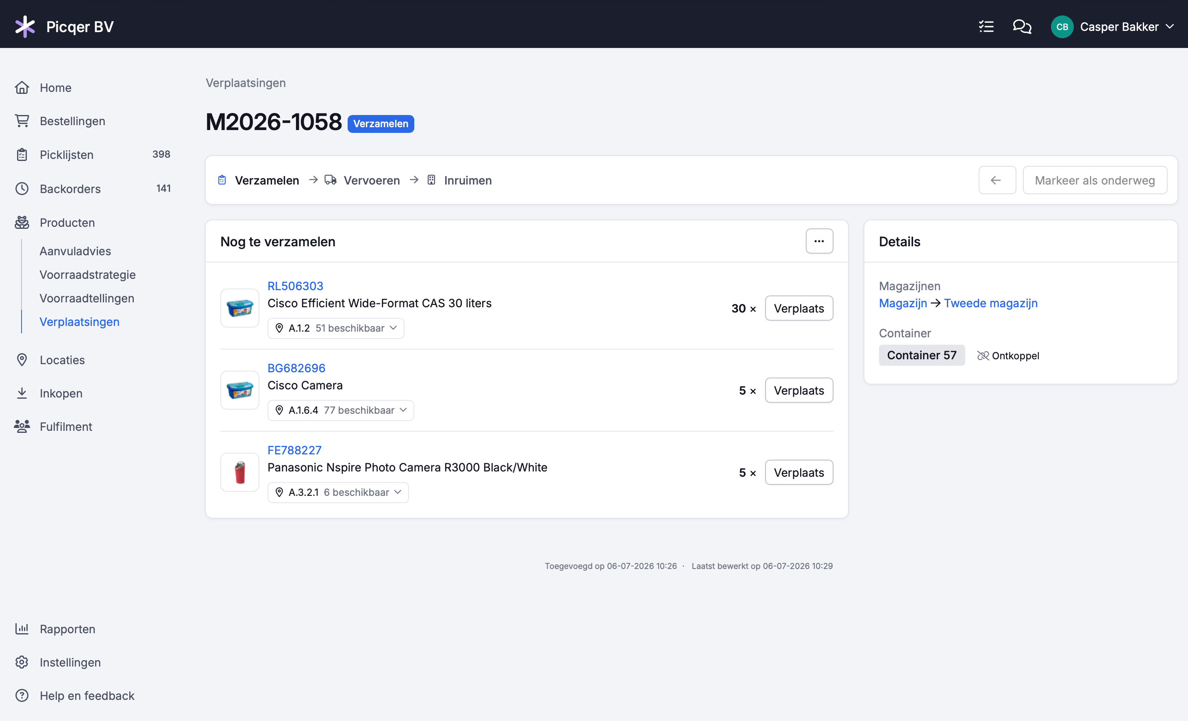
Task: Open product link RL506303
Action: pos(295,286)
